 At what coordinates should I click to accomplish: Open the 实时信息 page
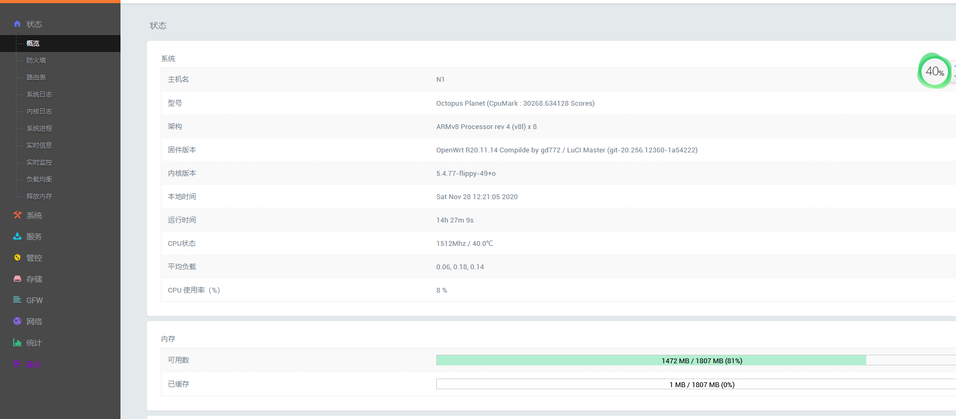pos(39,146)
